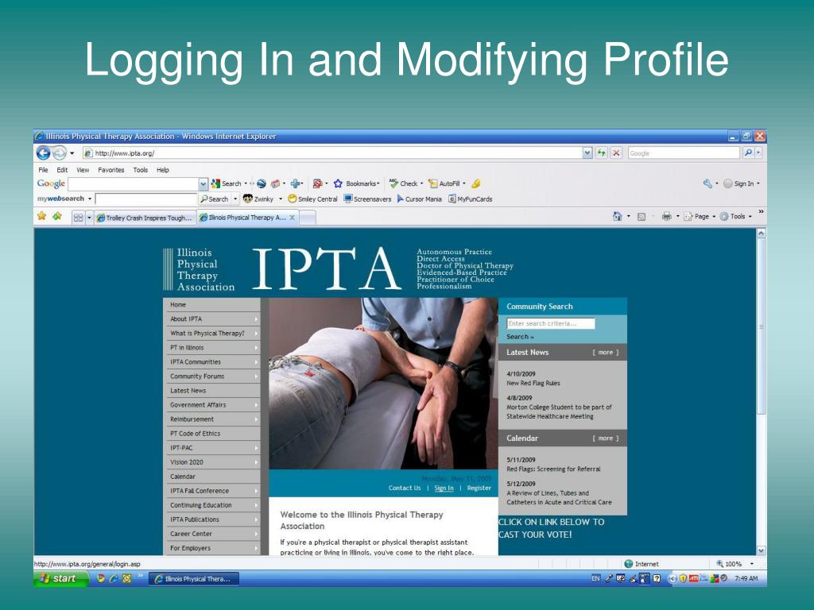Open Government Affairs in the side menu
814x610 pixels.
[x=211, y=405]
